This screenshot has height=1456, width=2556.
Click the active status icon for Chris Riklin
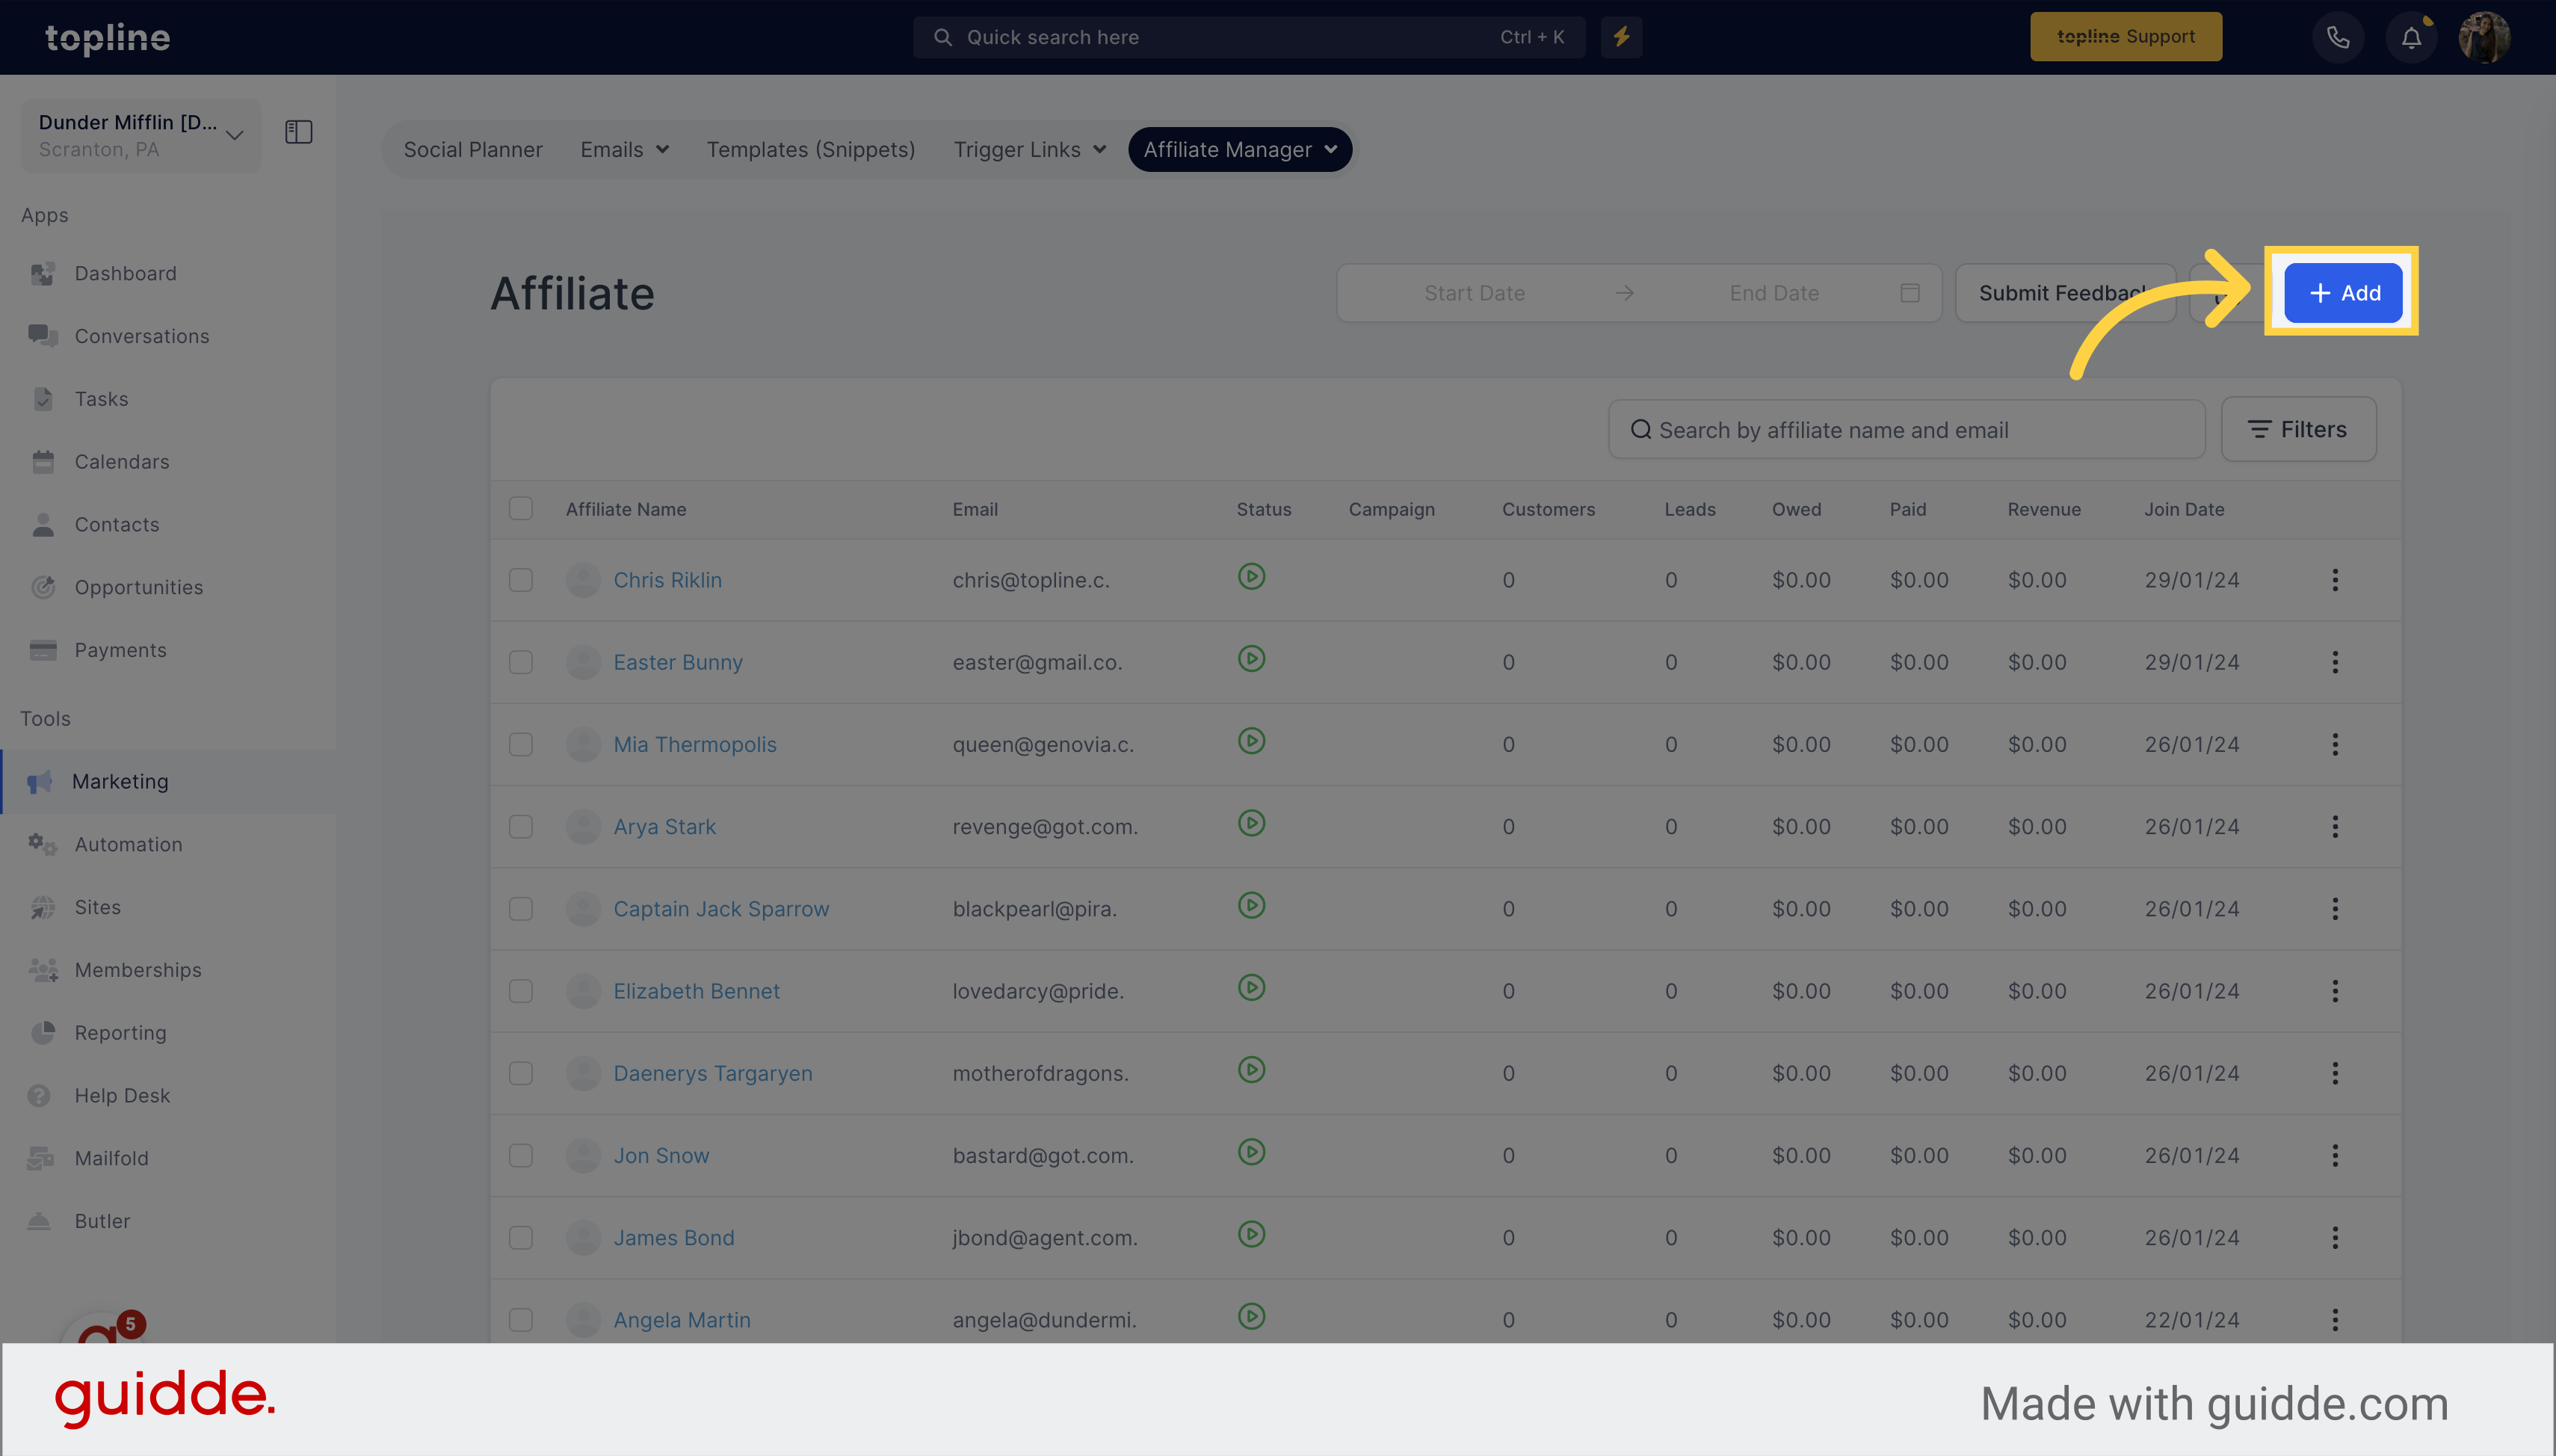[x=1252, y=577]
